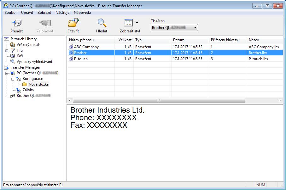The image size is (286, 190).
Task: Select P-touch Library tree root
Action: point(24,39)
